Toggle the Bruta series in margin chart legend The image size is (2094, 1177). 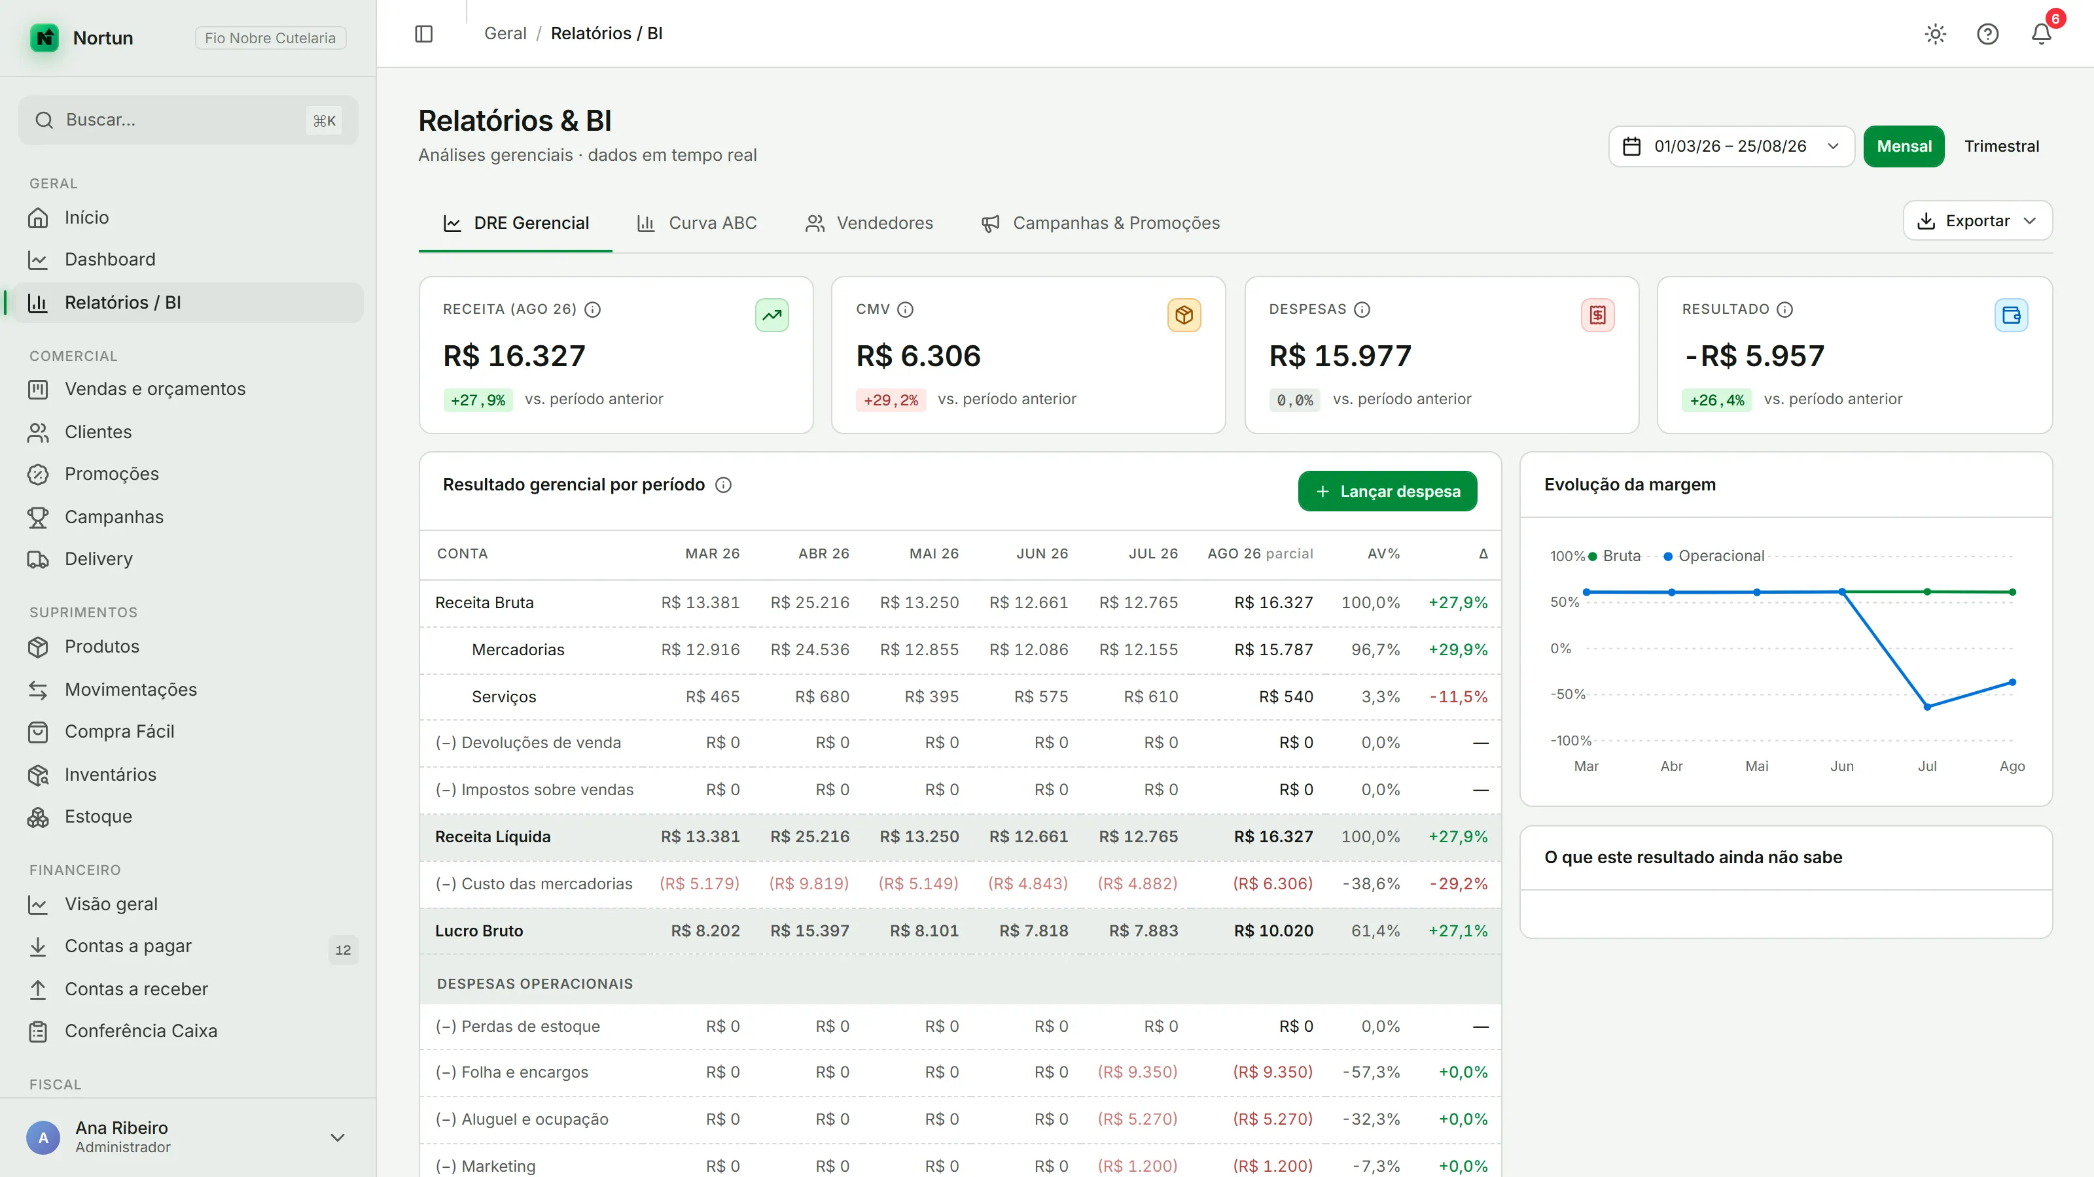pyautogui.click(x=1614, y=556)
